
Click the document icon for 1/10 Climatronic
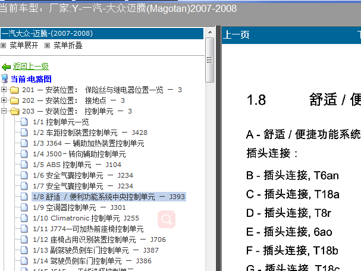click(x=24, y=218)
